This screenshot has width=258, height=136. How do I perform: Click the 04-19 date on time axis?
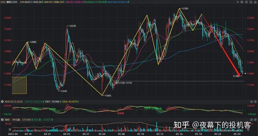(28, 134)
